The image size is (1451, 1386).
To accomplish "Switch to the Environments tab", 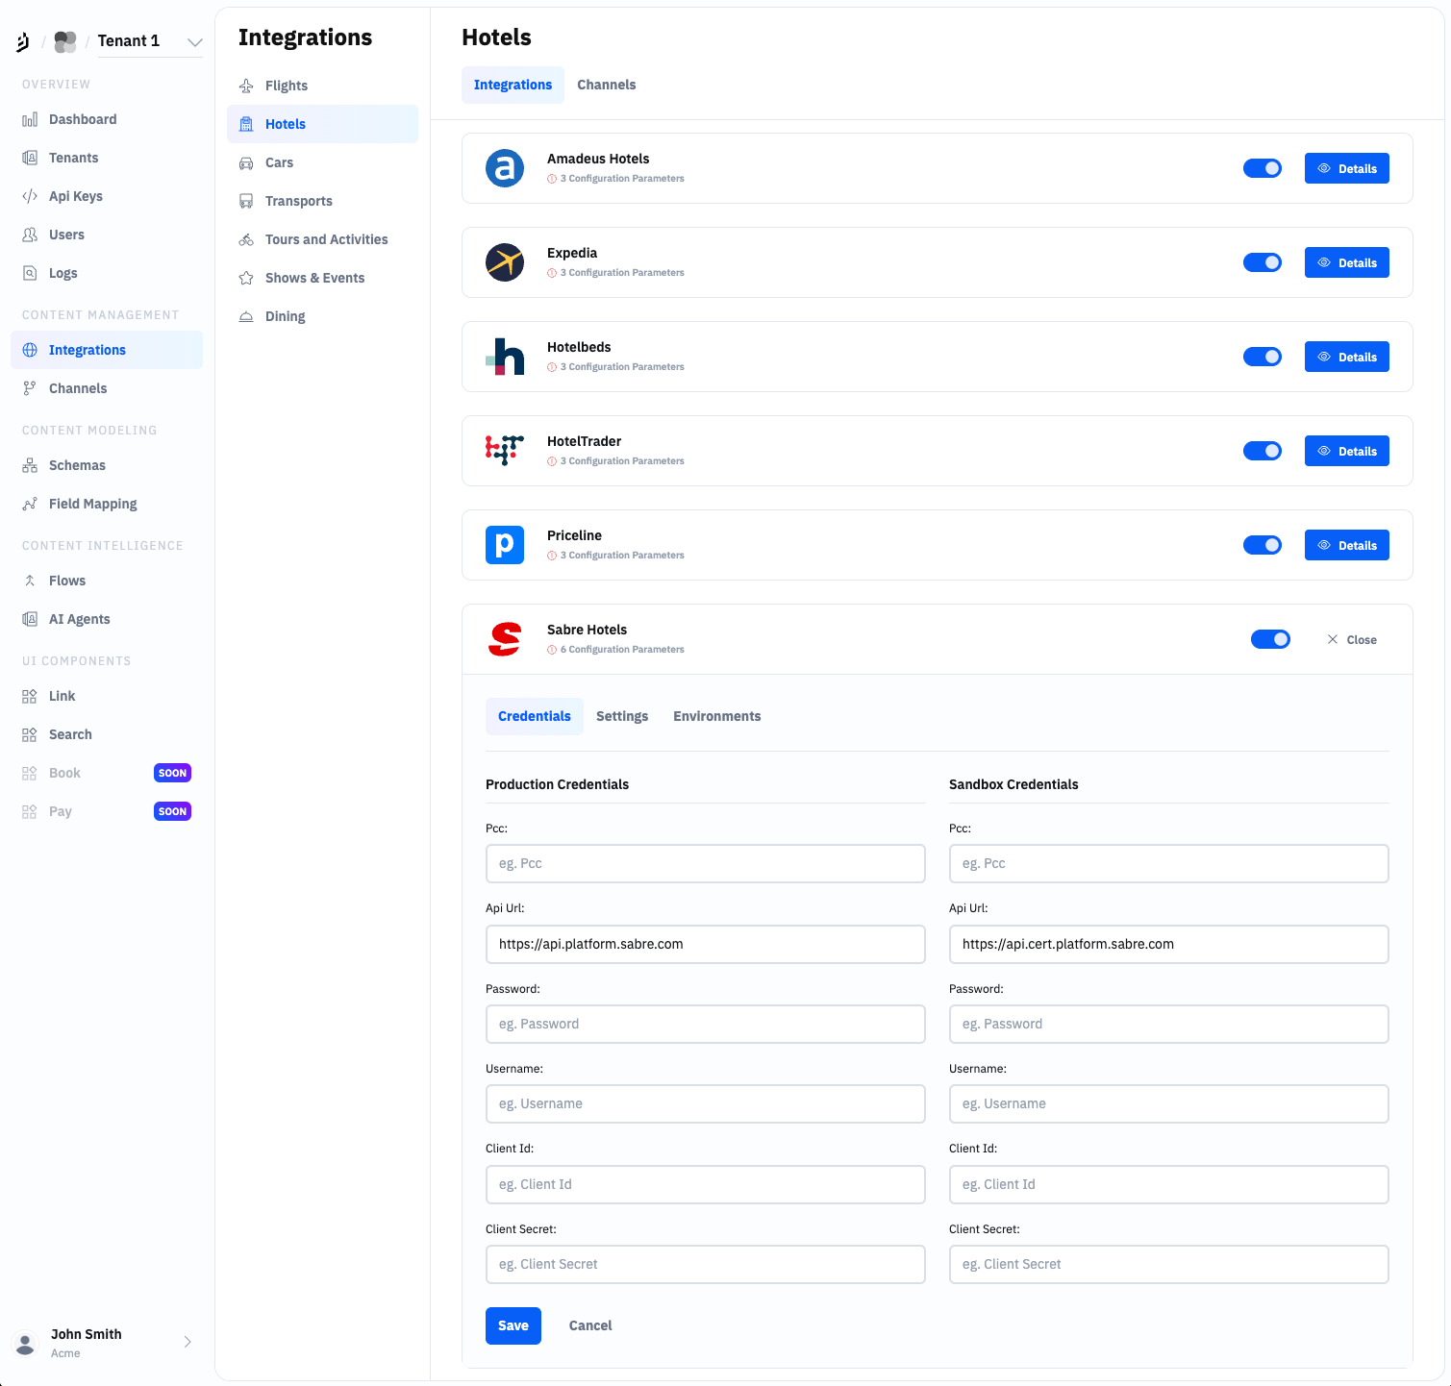I will pos(716,716).
